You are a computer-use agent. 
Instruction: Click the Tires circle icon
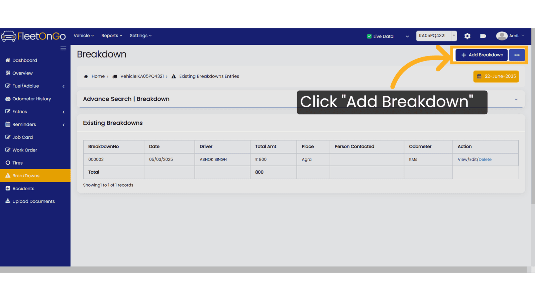tap(8, 163)
